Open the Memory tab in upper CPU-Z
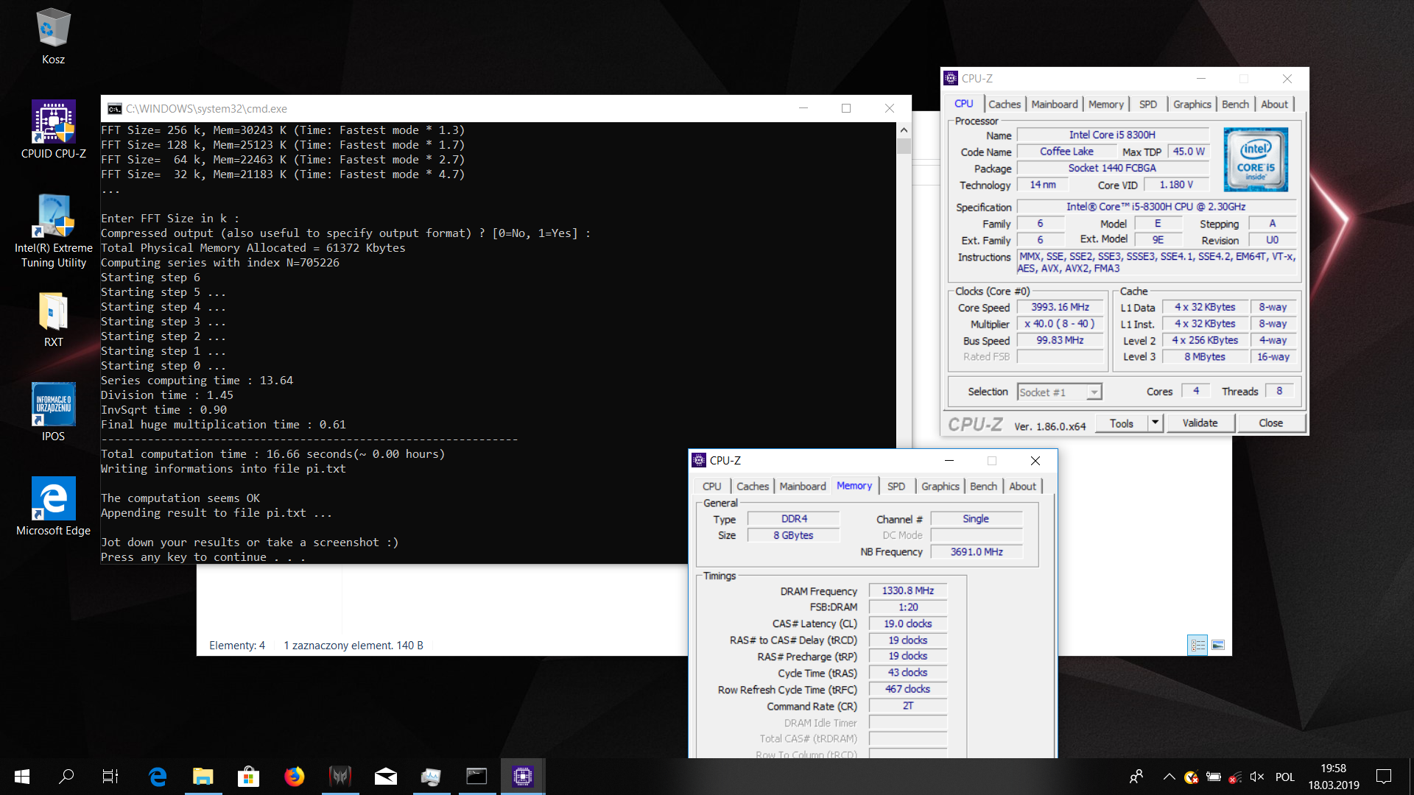This screenshot has width=1414, height=795. click(x=1105, y=105)
